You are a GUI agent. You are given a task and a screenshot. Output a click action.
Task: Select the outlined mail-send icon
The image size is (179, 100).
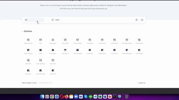coord(65,40)
